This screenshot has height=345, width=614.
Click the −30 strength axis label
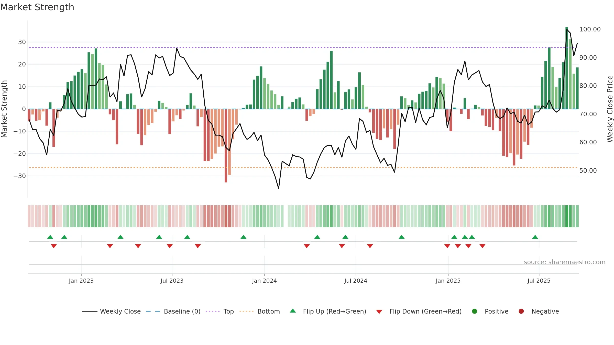click(19, 176)
